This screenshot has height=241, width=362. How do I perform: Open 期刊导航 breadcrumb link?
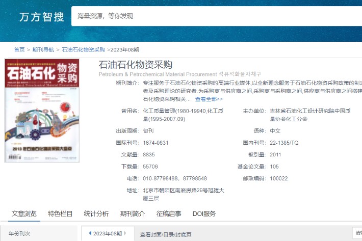43,50
